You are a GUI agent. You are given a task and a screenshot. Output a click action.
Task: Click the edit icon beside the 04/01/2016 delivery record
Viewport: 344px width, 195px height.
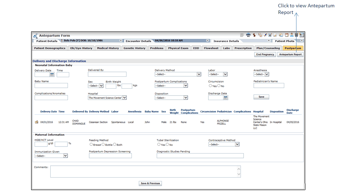36,122
